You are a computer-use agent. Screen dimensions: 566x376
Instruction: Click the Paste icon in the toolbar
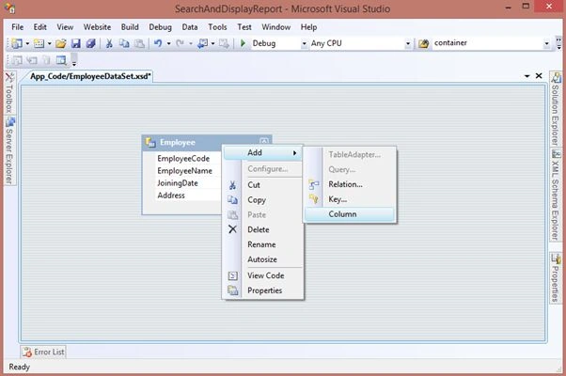139,43
